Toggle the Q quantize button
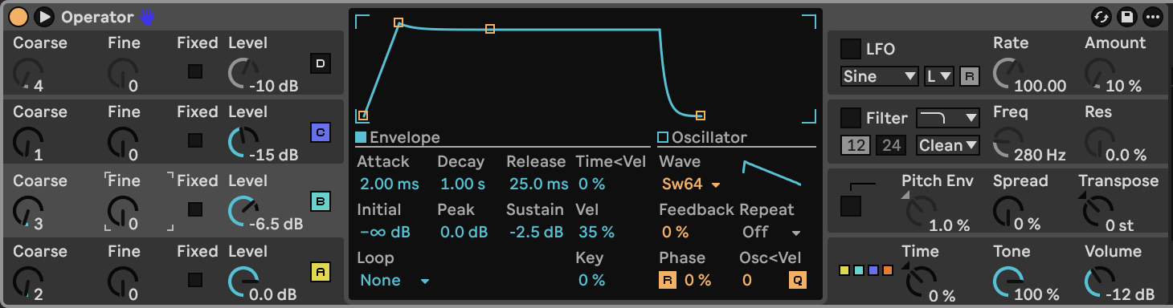The image size is (1173, 308). coord(797,280)
